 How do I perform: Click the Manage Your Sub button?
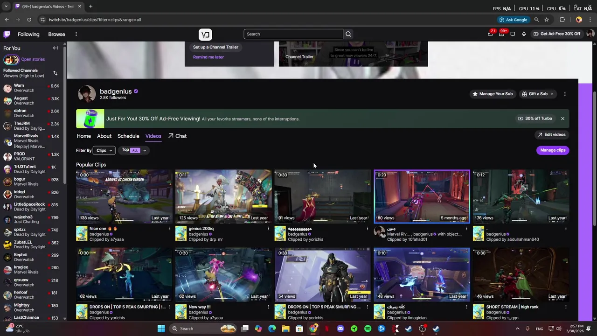pyautogui.click(x=492, y=94)
